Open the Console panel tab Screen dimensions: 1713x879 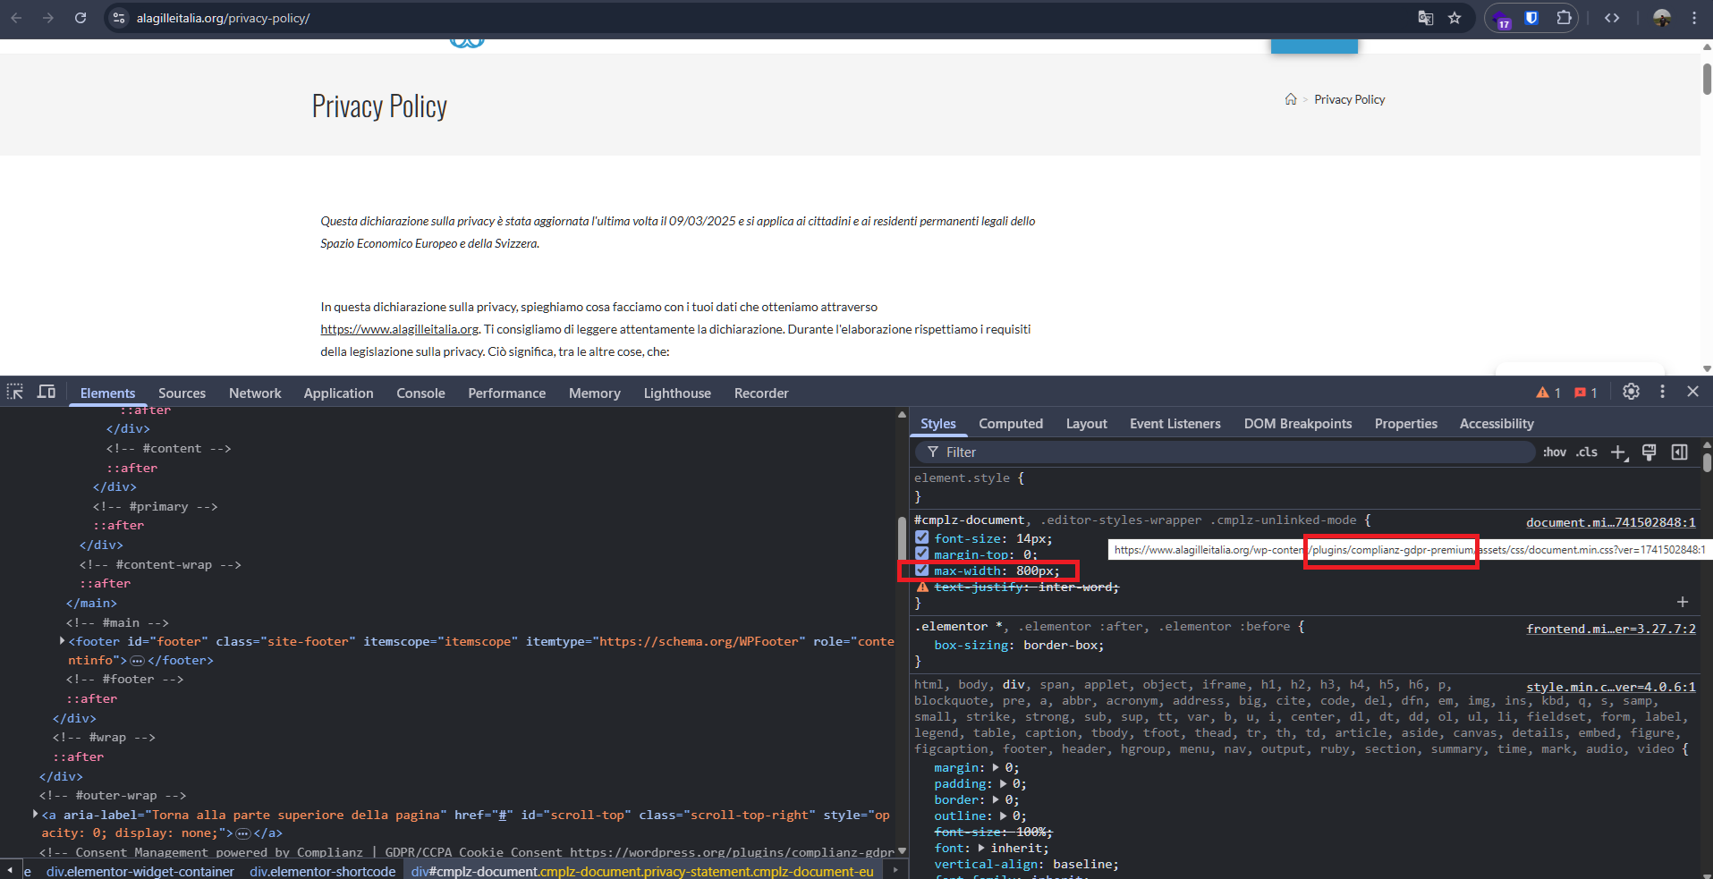(420, 393)
